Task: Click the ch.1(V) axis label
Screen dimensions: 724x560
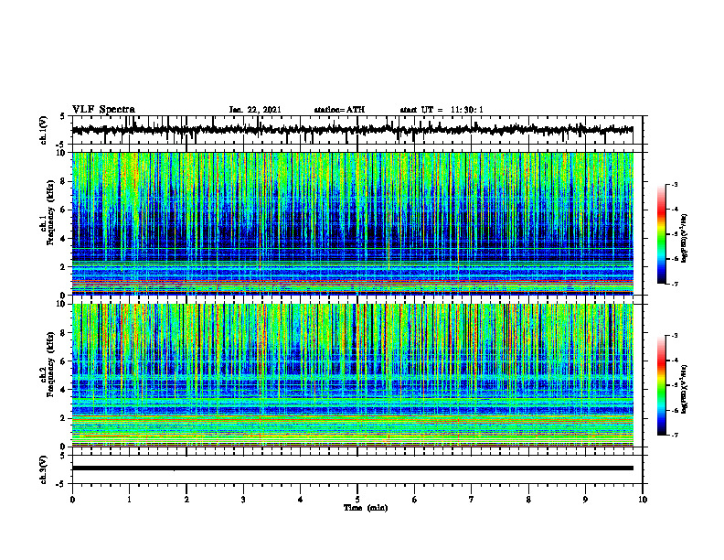Action: (44, 130)
